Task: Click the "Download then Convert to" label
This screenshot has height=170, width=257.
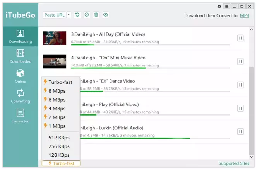Action: click(211, 16)
